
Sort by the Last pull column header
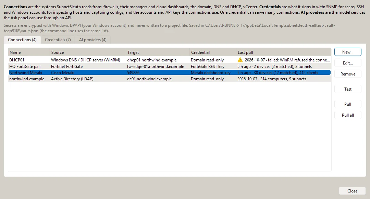pos(284,52)
